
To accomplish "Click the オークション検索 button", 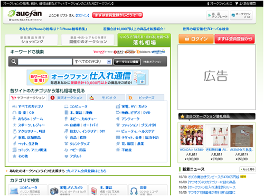I will (x=127, y=62).
